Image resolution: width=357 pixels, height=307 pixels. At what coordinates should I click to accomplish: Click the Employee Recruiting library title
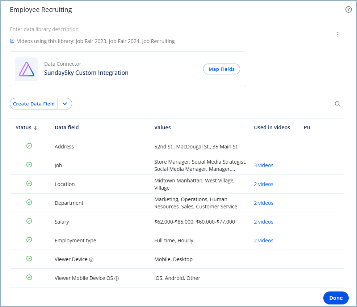(41, 10)
